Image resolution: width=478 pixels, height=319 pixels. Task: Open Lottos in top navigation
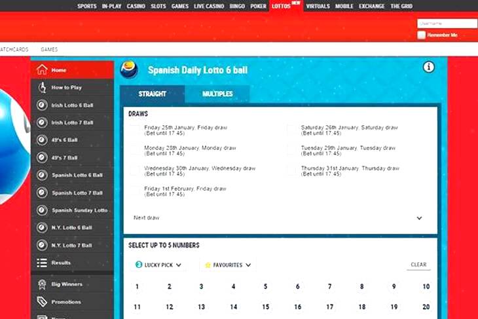coord(281,6)
